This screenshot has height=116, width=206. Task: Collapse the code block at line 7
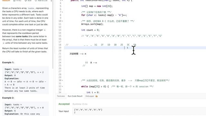[x=62, y=12]
